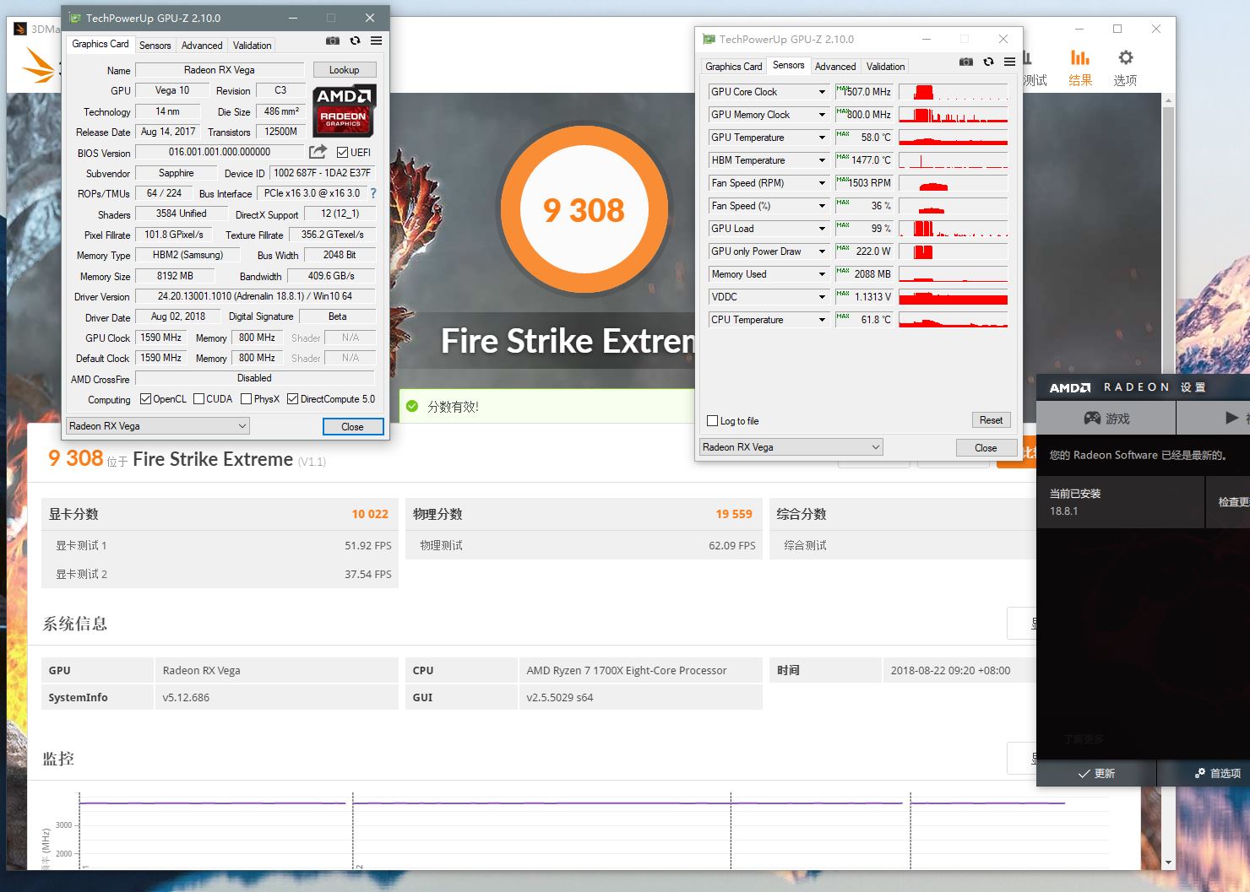
Task: Click the Driver Version field in GPU-Z
Action: pos(255,296)
